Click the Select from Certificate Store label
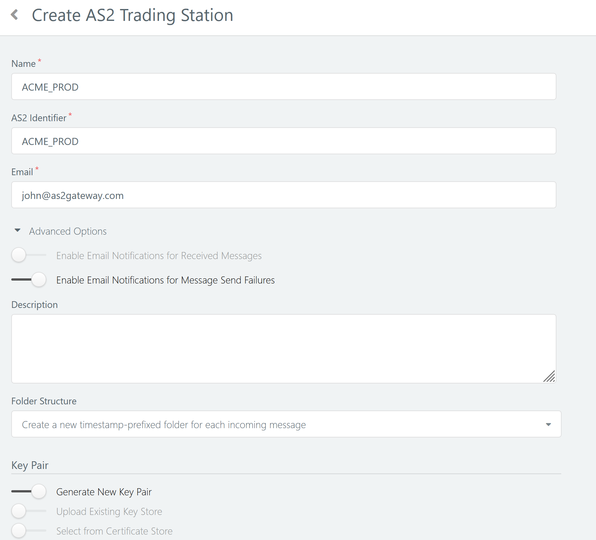This screenshot has height=540, width=596. [115, 531]
